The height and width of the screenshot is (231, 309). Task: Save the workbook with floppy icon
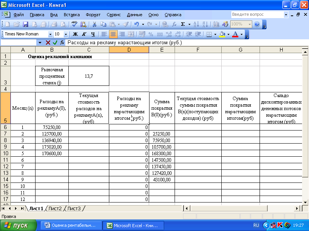click(25, 24)
